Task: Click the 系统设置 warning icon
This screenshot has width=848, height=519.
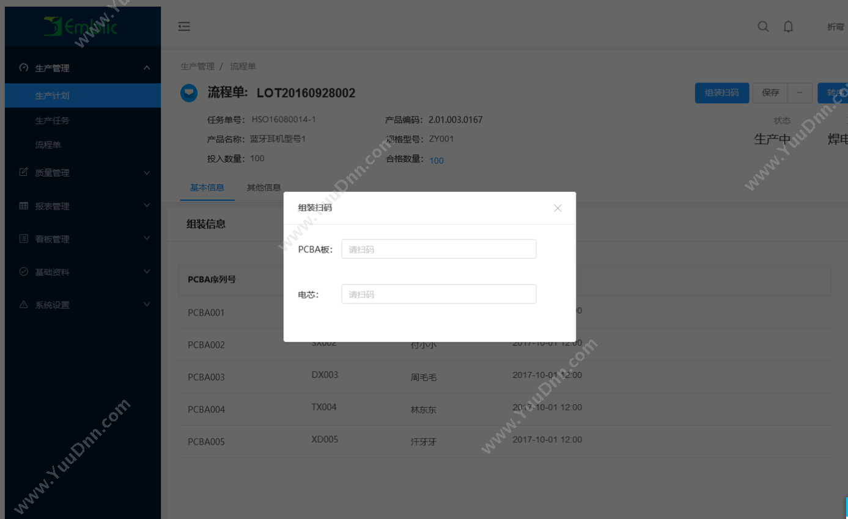Action: [x=24, y=305]
